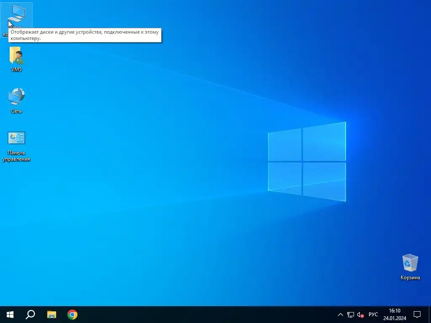Select the This PC desktop icon
The height and width of the screenshot is (323, 431).
pos(16,14)
